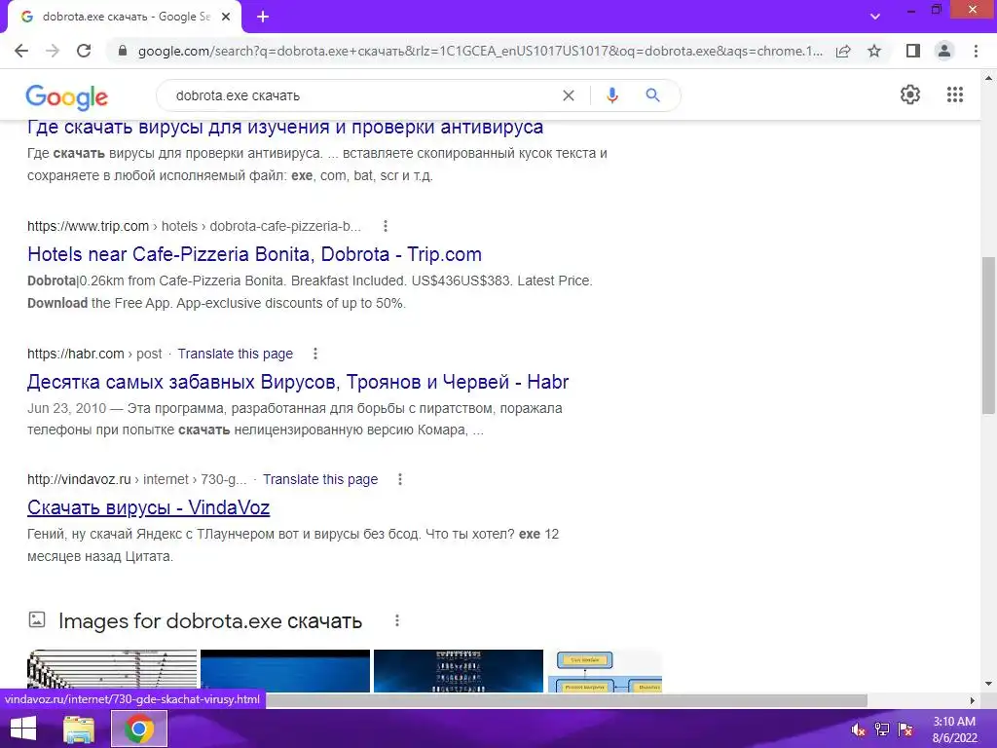This screenshot has width=997, height=748.
Task: Go back to the previous page
Action: (x=21, y=51)
